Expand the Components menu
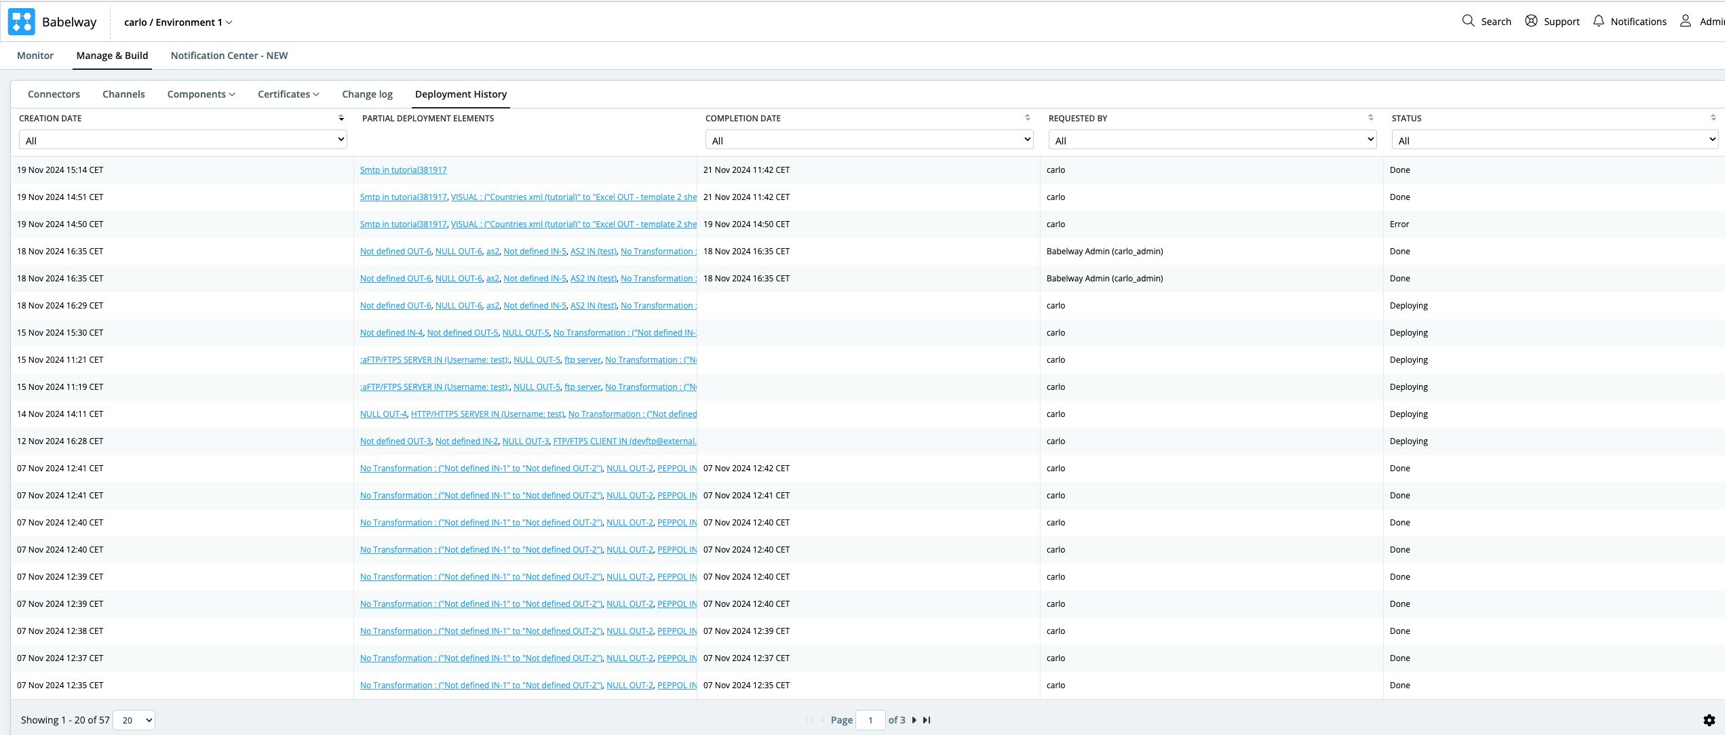This screenshot has width=1725, height=735. 201,94
